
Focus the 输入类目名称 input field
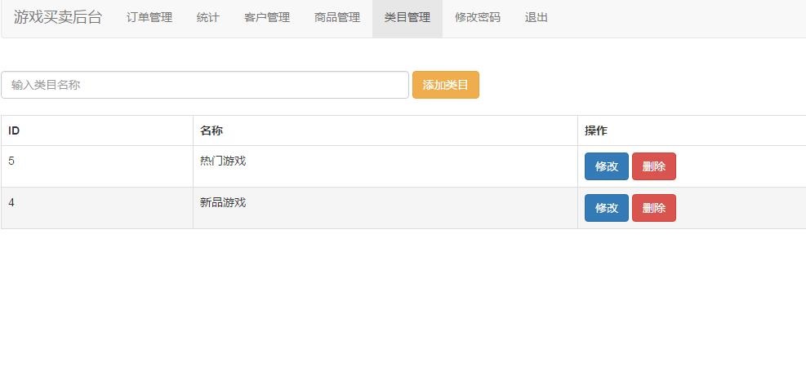(x=205, y=85)
